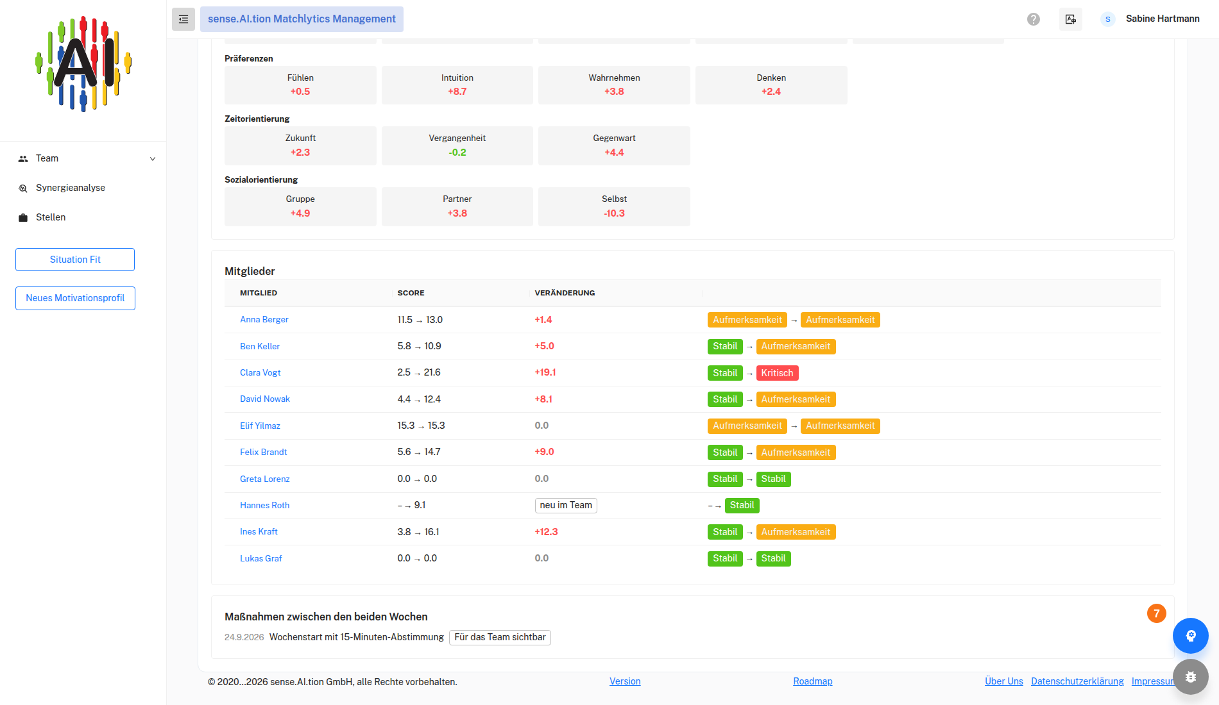Open Felix Brandt member profile
The image size is (1219, 705).
264,452
